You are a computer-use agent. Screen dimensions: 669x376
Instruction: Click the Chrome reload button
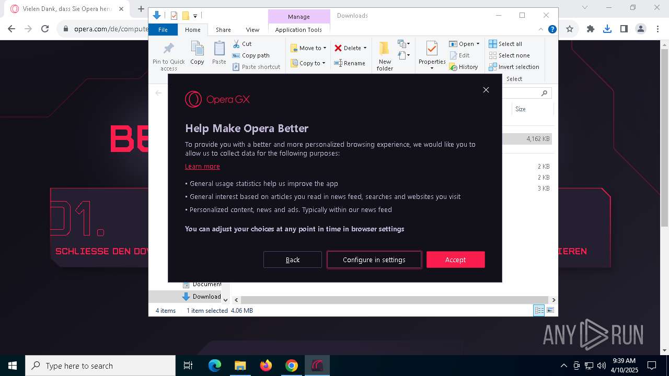[x=45, y=29]
